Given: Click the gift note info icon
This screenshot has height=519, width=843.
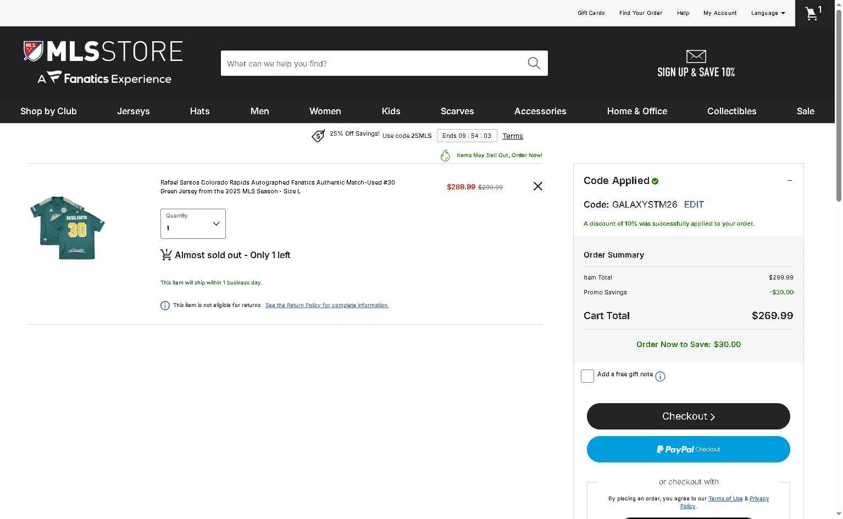Looking at the screenshot, I should tap(661, 376).
